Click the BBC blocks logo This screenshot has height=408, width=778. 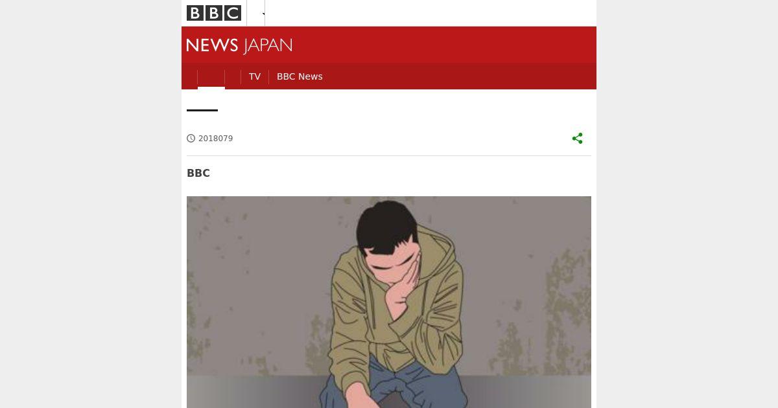tap(214, 13)
